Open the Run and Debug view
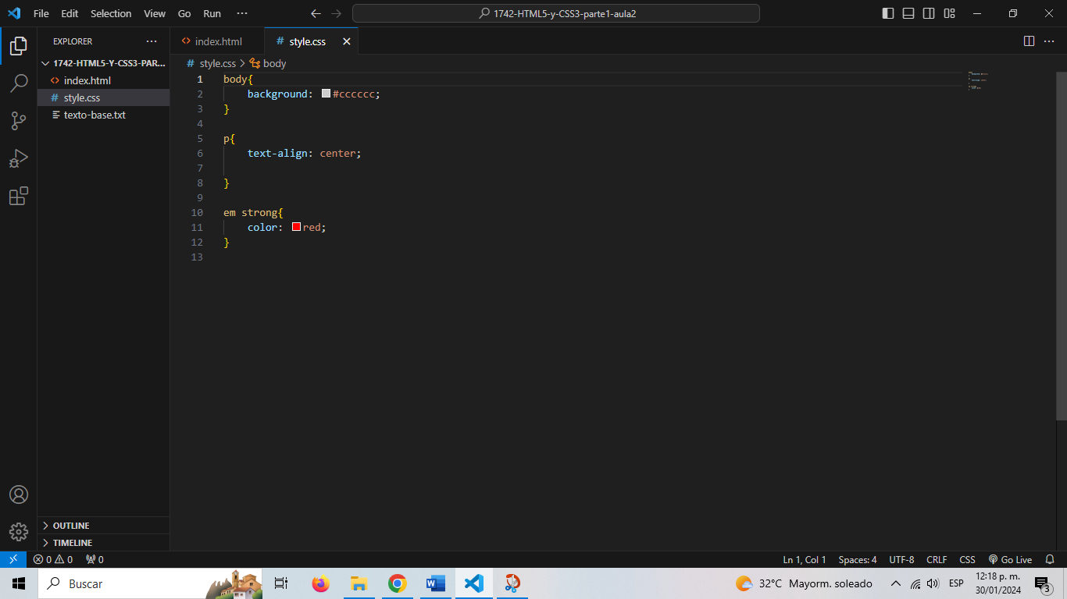1067x599 pixels. (x=19, y=158)
